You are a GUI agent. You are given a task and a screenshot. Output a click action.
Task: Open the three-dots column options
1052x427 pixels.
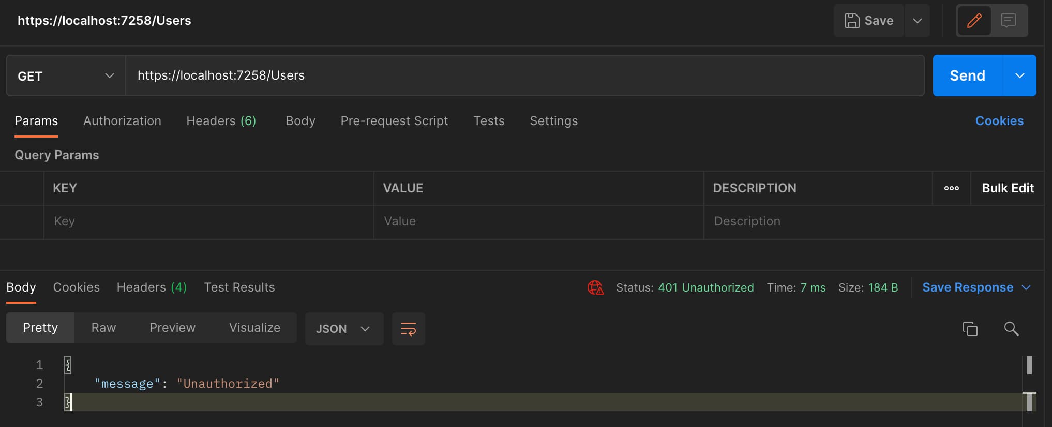click(952, 188)
